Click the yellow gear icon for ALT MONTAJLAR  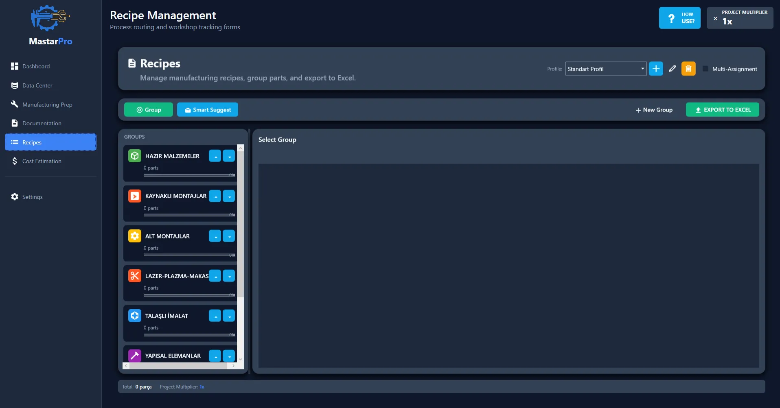pos(135,236)
